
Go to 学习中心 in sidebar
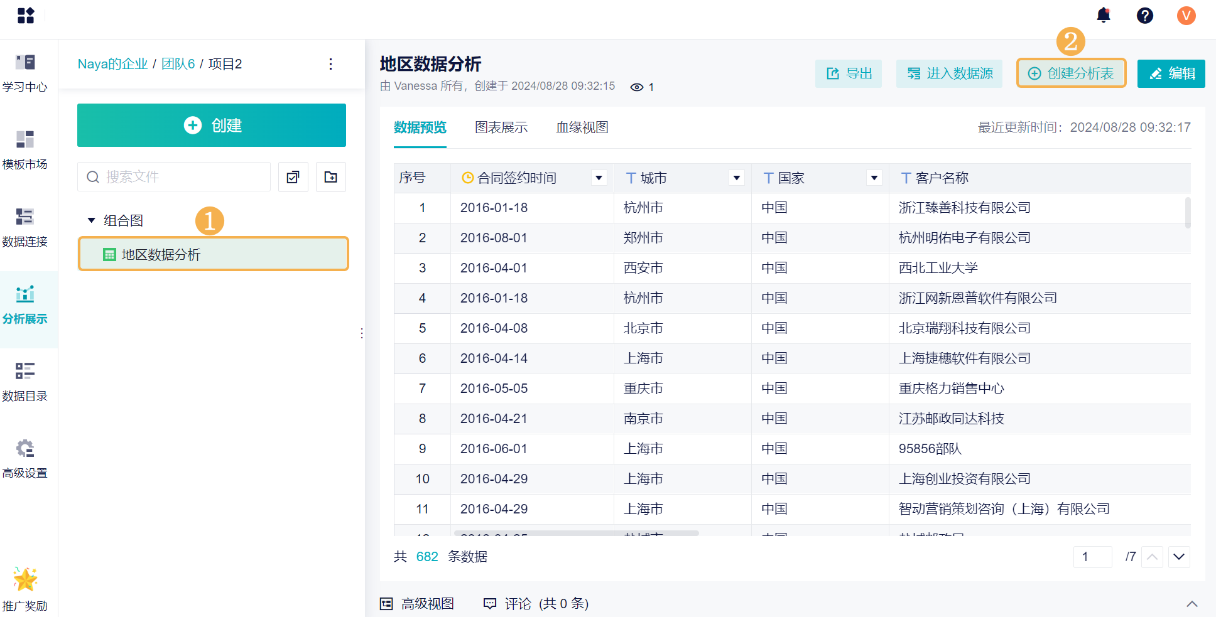click(25, 73)
